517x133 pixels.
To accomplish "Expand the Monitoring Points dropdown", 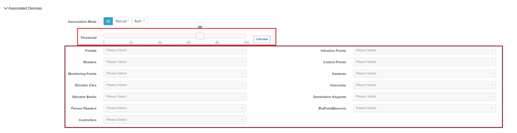I will click(x=174, y=74).
